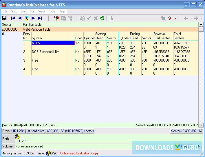Advance to next sector with the right arrow
Viewport: 205px width, 157px height.
pyautogui.click(x=33, y=18)
